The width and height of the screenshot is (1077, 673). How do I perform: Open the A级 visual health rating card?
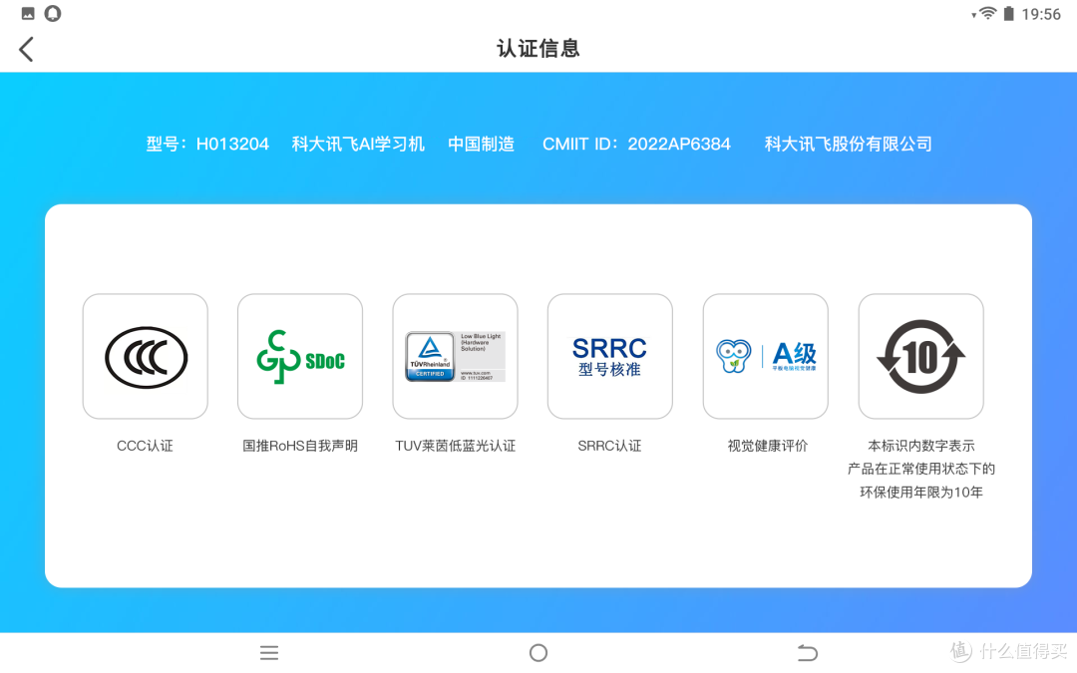(766, 356)
